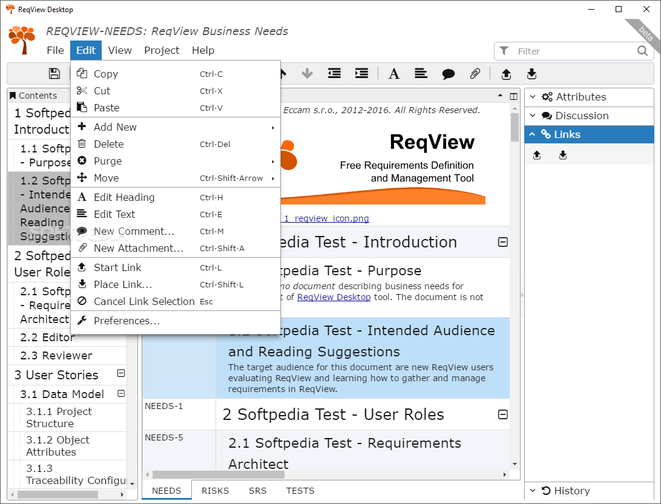The height and width of the screenshot is (504, 661).
Task: Click the Filter input field
Action: (x=574, y=51)
